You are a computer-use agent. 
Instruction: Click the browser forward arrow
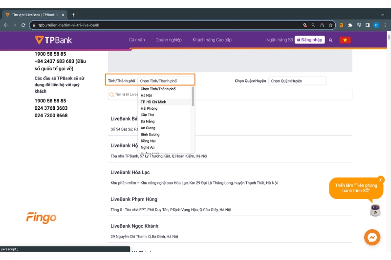(15, 25)
